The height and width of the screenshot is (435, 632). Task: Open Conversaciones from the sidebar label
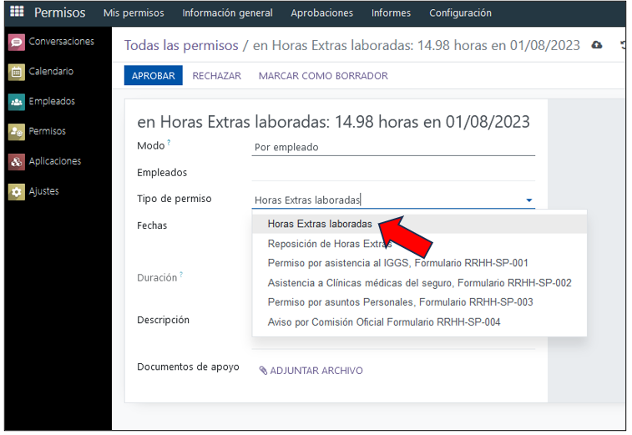pos(61,42)
